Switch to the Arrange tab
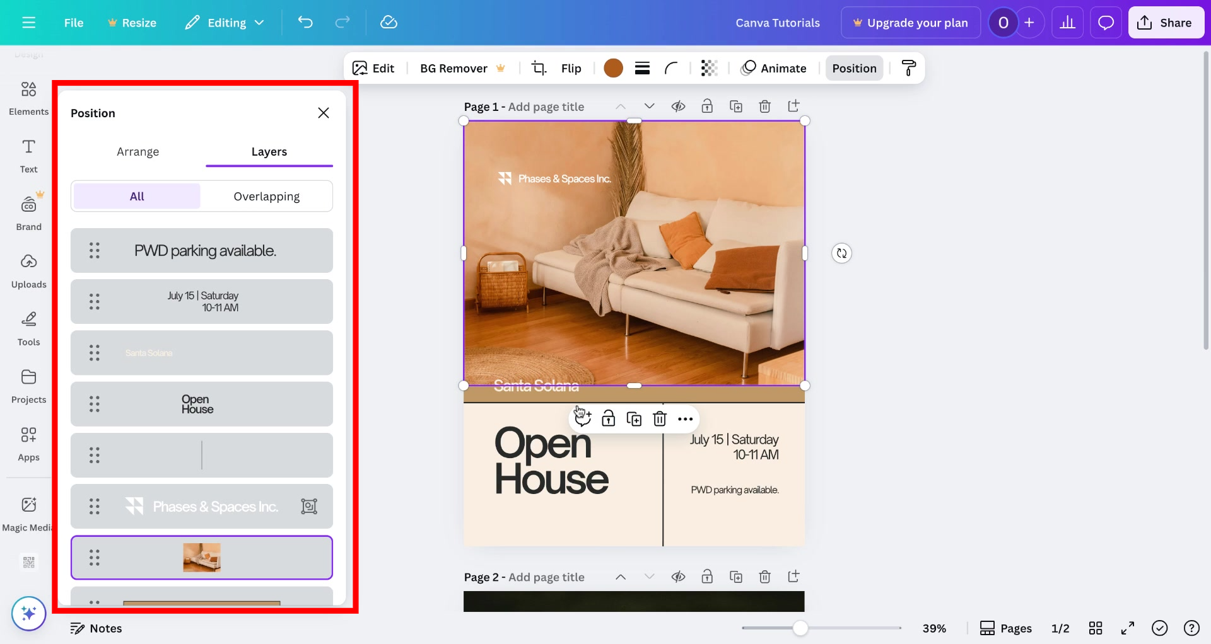This screenshot has width=1211, height=644. click(137, 151)
